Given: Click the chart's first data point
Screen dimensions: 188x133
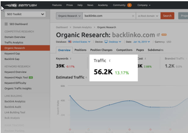Looking at the screenshot, I should [x=70, y=96].
